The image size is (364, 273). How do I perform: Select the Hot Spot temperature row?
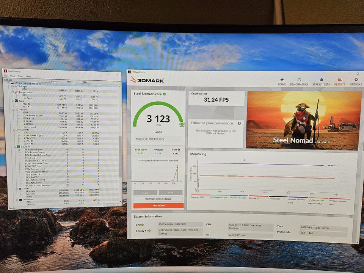[x=61, y=99]
